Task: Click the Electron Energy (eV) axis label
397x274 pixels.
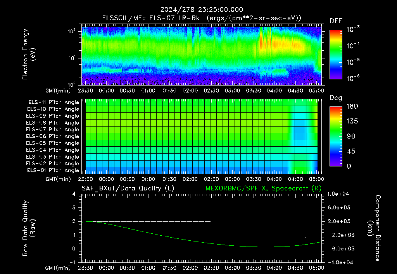Action: point(29,54)
